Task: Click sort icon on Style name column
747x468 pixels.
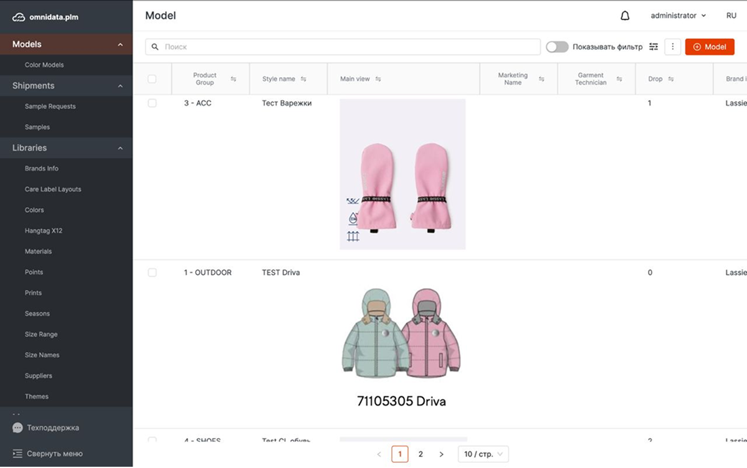Action: pyautogui.click(x=303, y=79)
